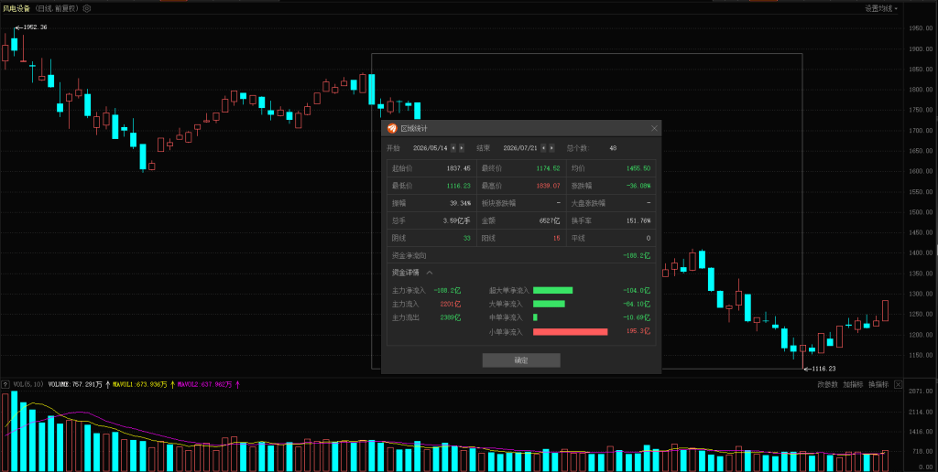
Task: Click the 超大单净流入 green bar
Action: [552, 290]
